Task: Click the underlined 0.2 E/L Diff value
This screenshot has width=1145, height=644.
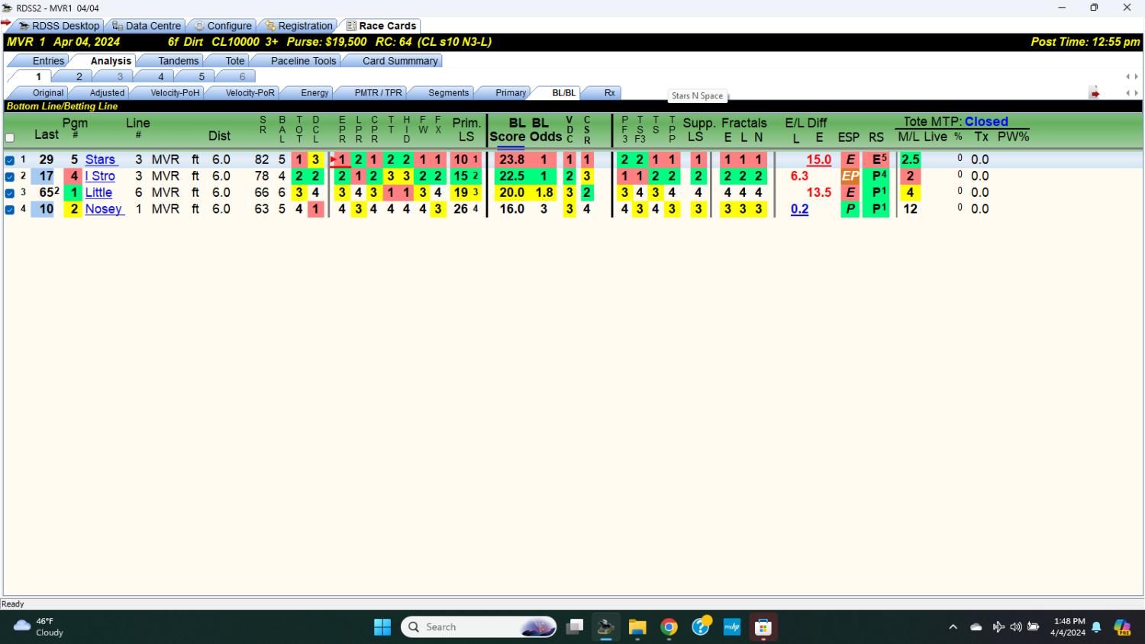Action: coord(799,209)
